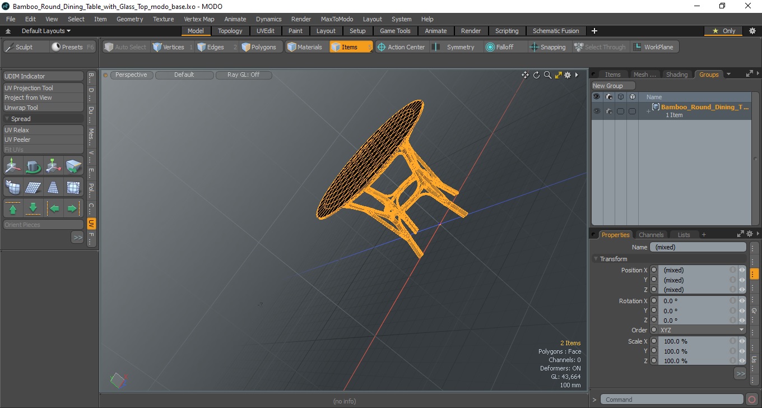Click the New Group button

614,86
